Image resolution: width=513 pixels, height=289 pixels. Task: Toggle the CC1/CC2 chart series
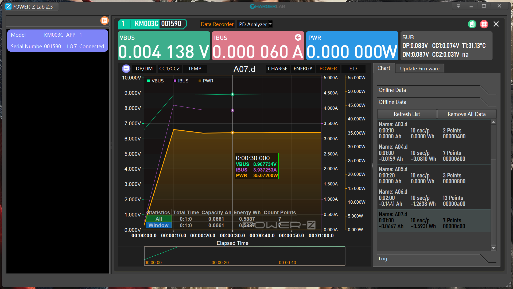click(169, 69)
